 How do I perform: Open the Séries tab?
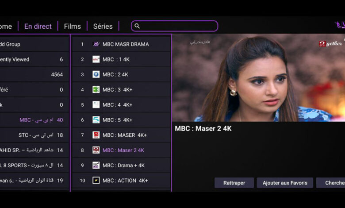[x=103, y=26]
